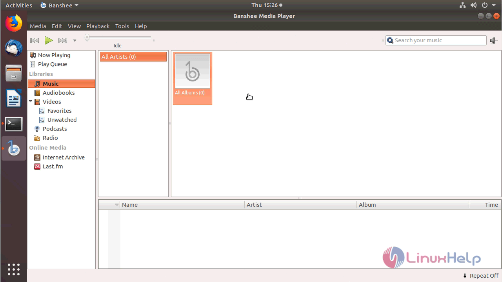Launch Firefox from the dock

click(14, 23)
